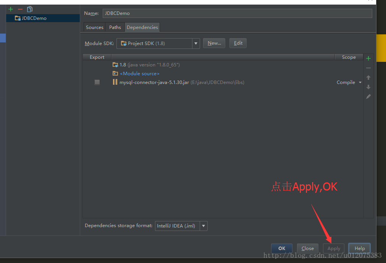
Task: Add dependency with green plus icon
Action: coord(368,58)
